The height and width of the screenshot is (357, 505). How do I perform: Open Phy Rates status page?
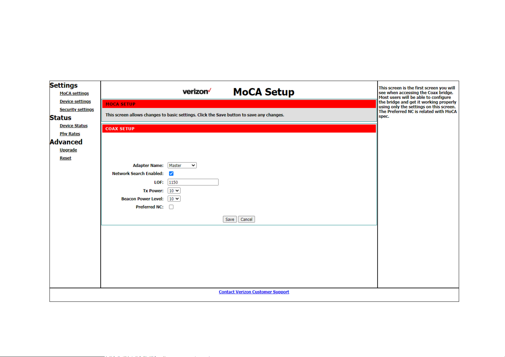pyautogui.click(x=70, y=134)
